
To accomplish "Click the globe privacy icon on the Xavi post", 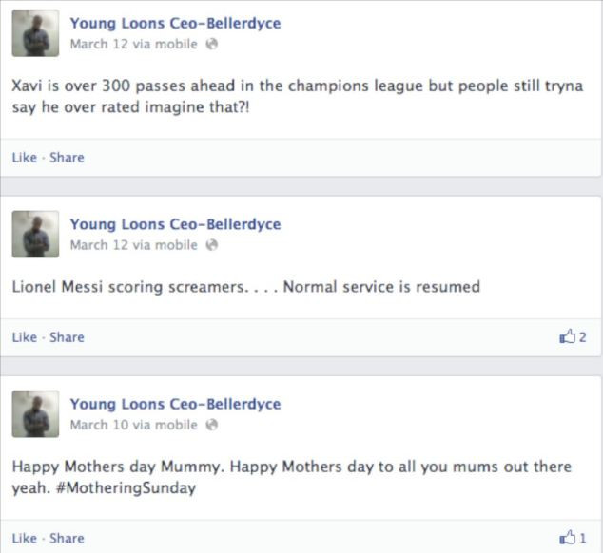I will (x=211, y=44).
